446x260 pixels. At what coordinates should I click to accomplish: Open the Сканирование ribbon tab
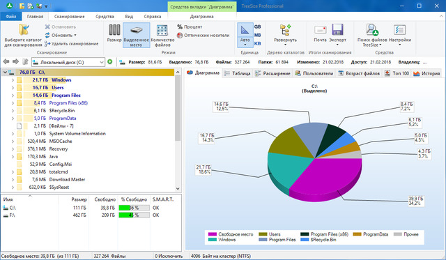(70, 17)
